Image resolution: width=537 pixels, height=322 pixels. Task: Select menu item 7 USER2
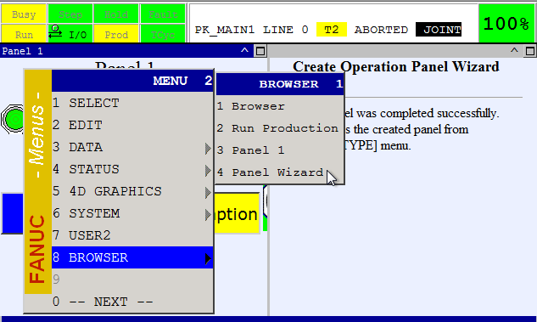point(132,235)
